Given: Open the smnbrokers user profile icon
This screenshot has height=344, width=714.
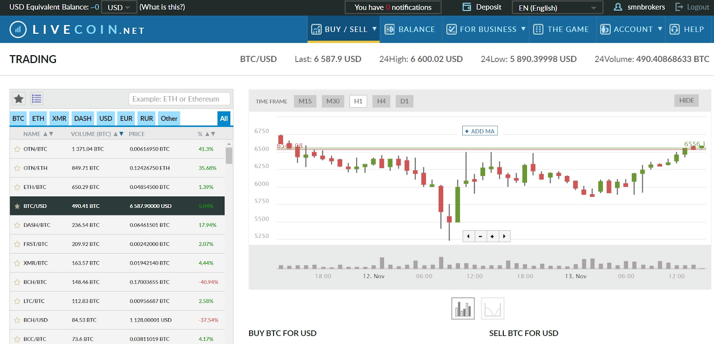Looking at the screenshot, I should pyautogui.click(x=618, y=7).
